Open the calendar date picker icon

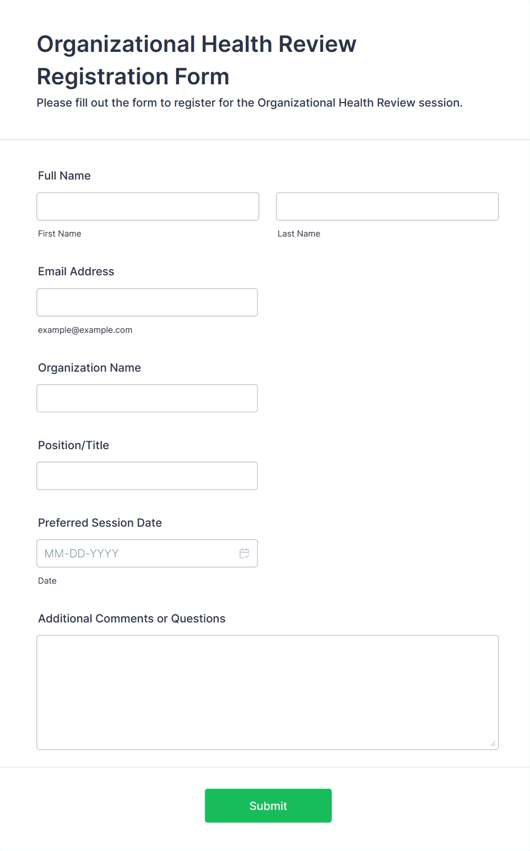click(244, 553)
